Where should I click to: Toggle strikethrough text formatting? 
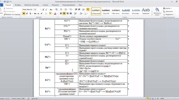click(35, 14)
